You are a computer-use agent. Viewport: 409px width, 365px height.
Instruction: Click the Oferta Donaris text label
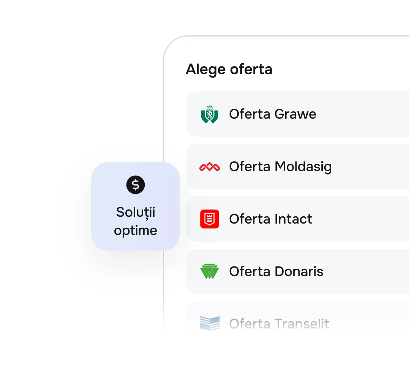pyautogui.click(x=276, y=271)
